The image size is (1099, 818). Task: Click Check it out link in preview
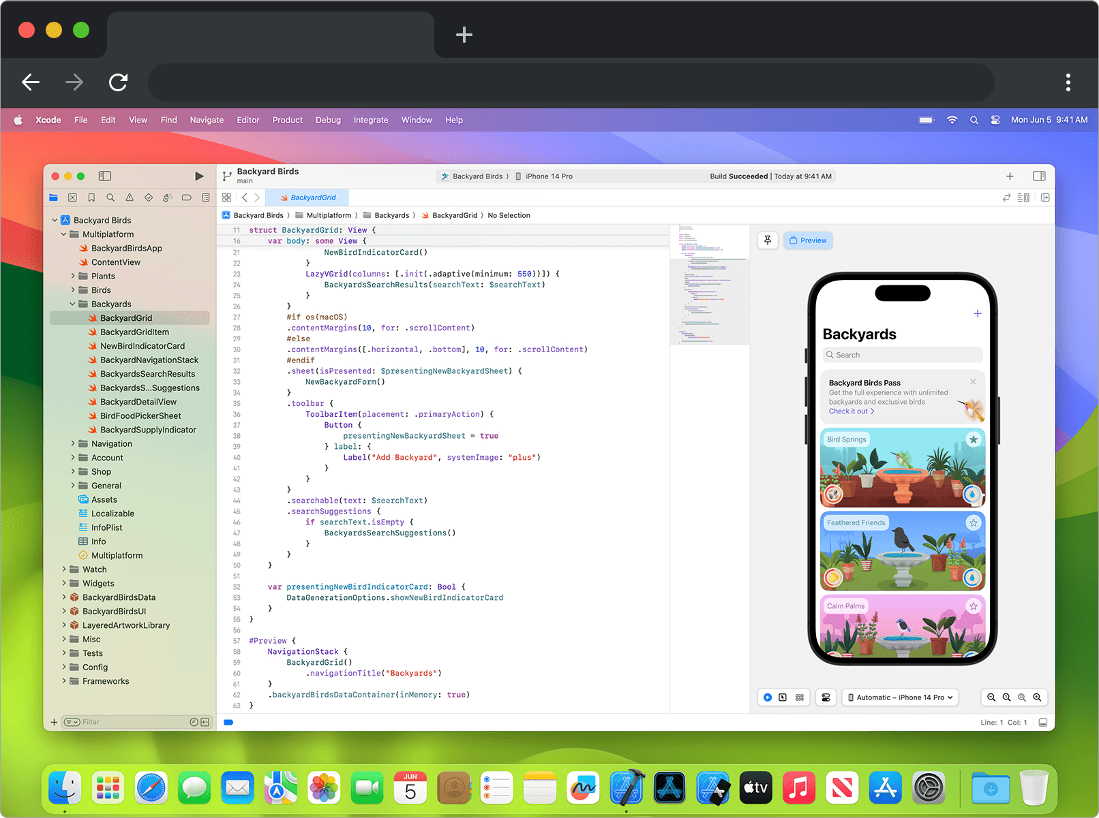(852, 411)
